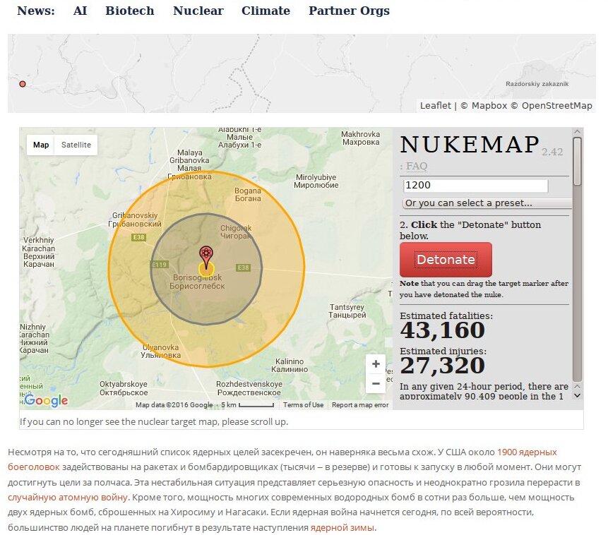Zoom in with the map plus button

[x=376, y=364]
